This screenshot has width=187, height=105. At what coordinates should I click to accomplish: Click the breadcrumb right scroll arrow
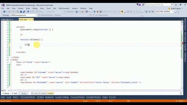point(181,93)
